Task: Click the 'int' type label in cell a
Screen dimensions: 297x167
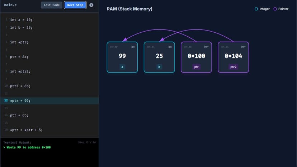Action: click(133, 47)
